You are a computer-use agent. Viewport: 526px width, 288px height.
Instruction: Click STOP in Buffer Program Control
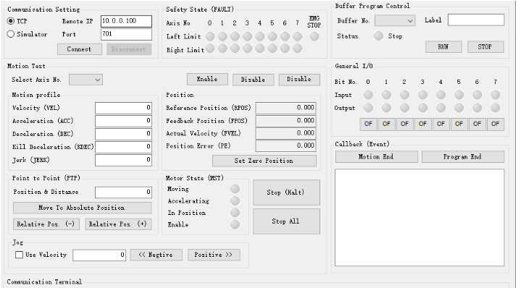point(485,47)
